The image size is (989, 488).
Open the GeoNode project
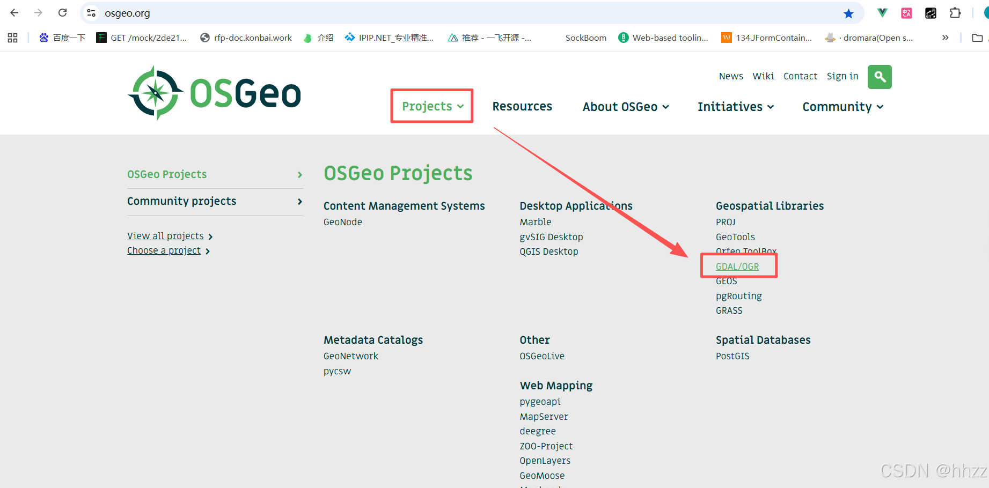tap(343, 222)
